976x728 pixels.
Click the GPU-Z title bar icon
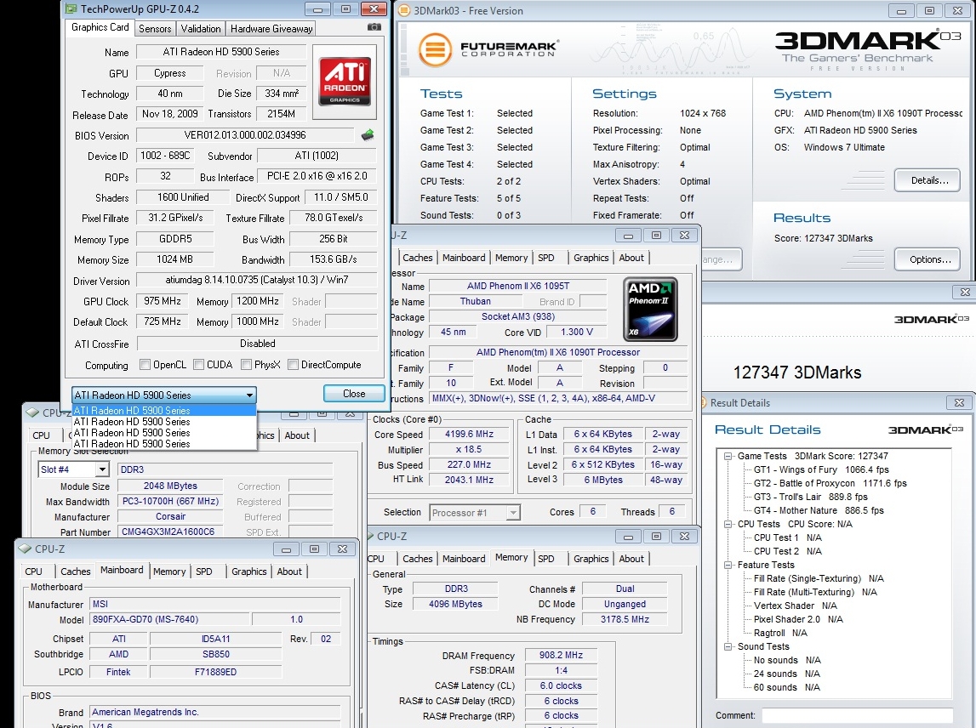[70, 9]
